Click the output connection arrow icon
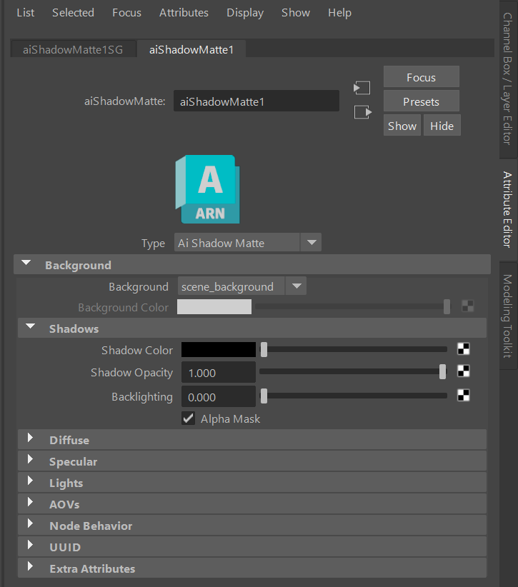518x587 pixels. click(362, 112)
